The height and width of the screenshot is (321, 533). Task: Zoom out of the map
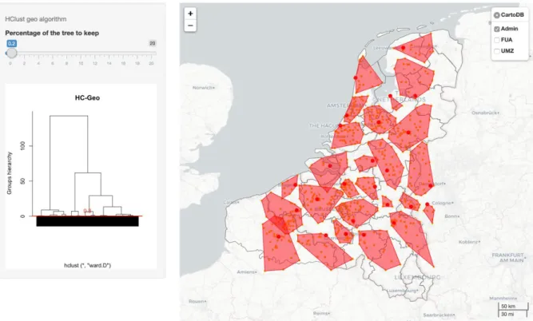(x=190, y=26)
